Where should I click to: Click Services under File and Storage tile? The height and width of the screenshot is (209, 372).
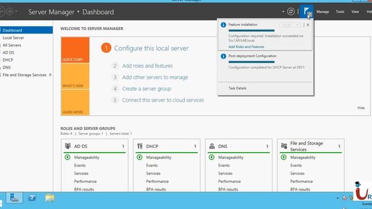(x=297, y=174)
